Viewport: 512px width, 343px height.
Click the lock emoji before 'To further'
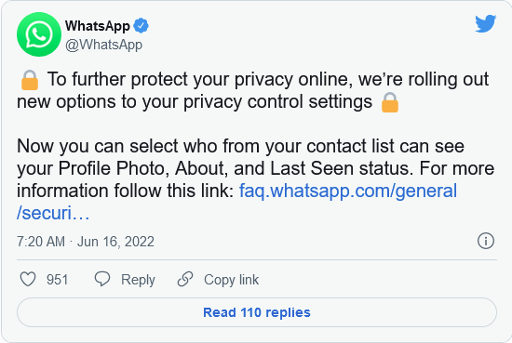(30, 80)
